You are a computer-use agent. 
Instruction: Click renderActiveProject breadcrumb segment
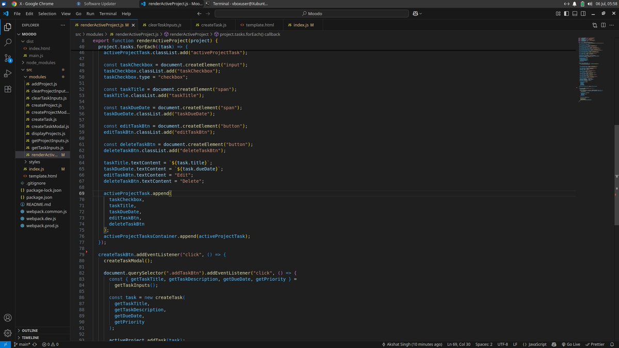[x=186, y=34]
